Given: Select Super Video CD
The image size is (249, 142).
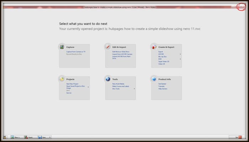Looking at the screenshot, I should tap(164, 62).
